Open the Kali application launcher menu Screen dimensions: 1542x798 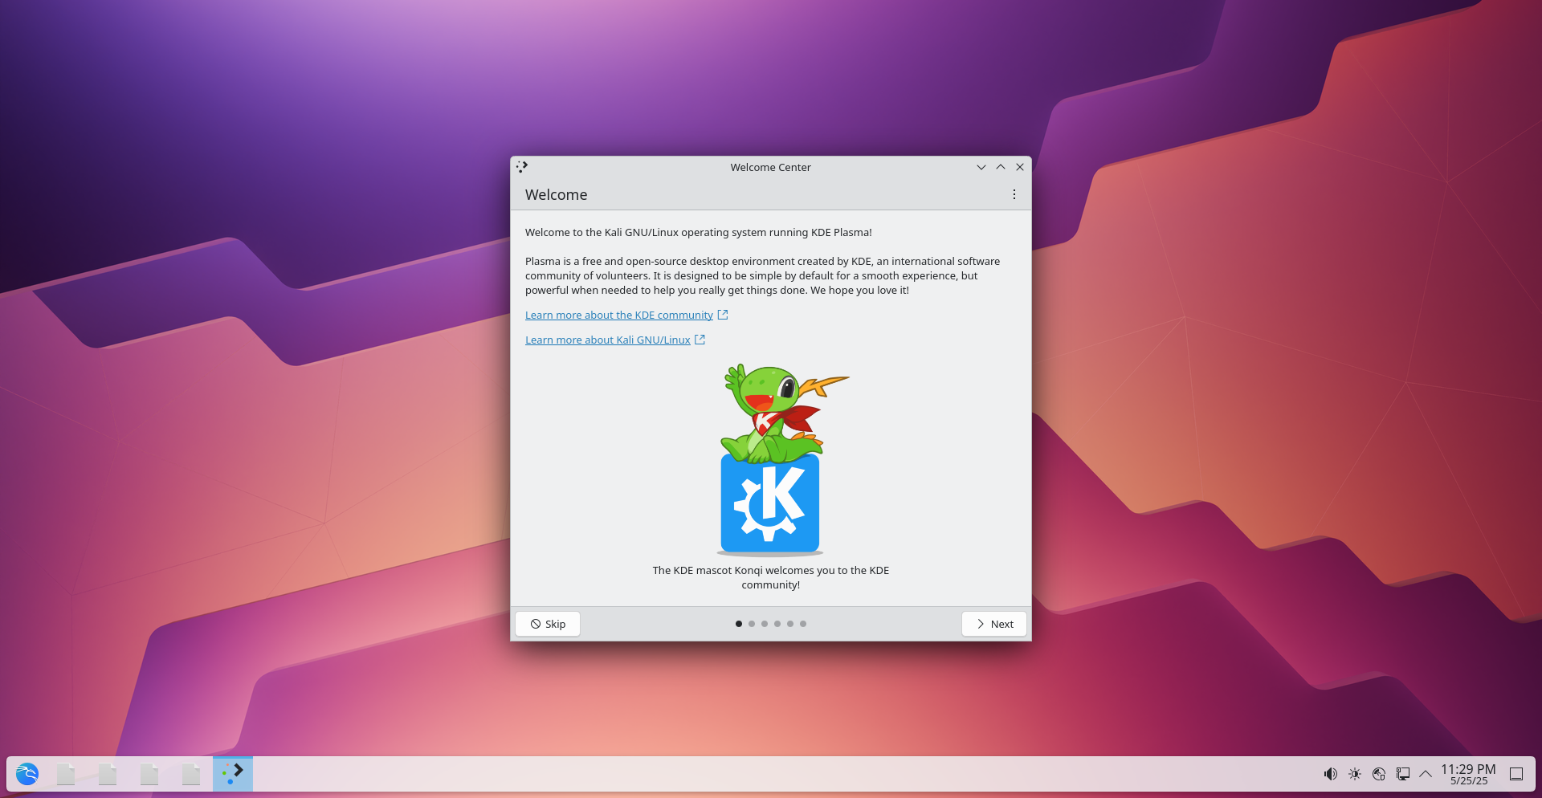tap(27, 774)
